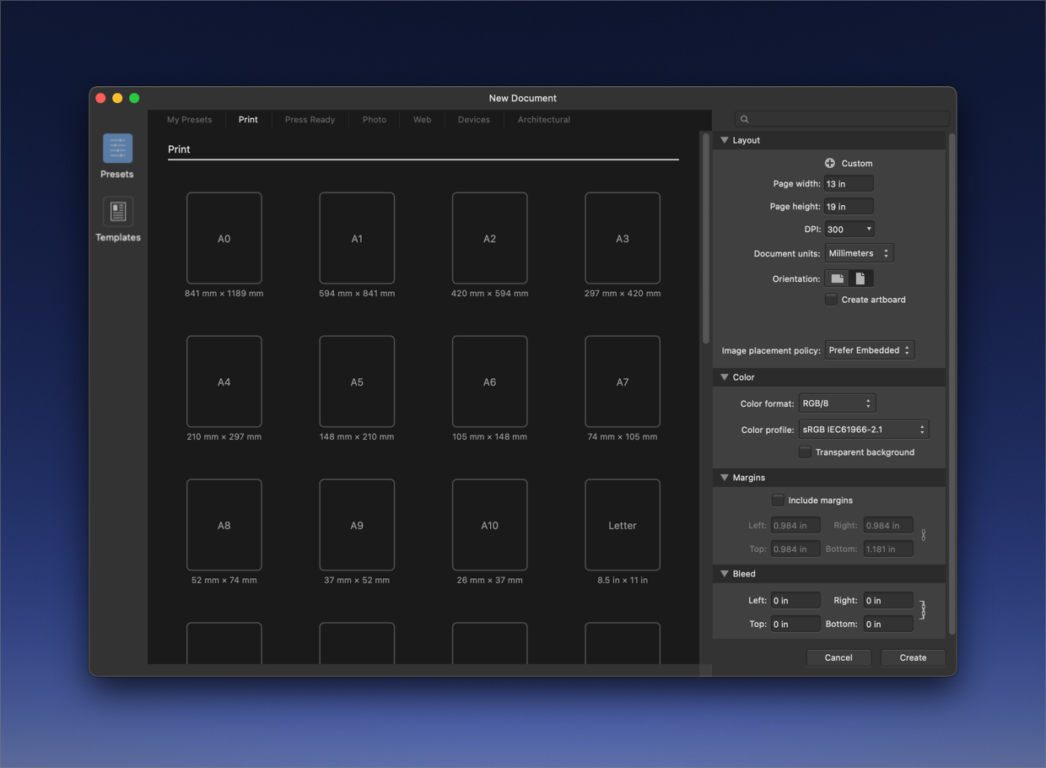Viewport: 1046px width, 768px height.
Task: Select the A4 page preset thumbnail
Action: click(224, 381)
